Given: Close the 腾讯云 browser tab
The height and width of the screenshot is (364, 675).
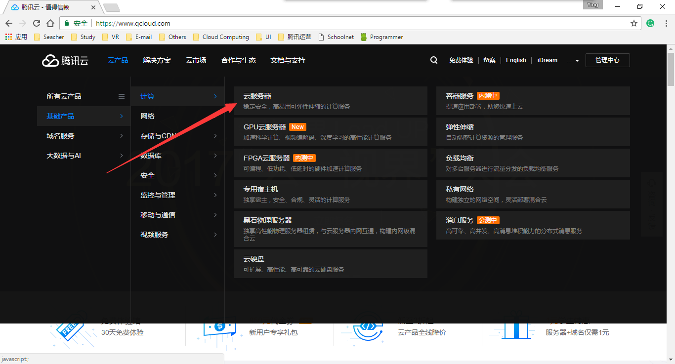Looking at the screenshot, I should [93, 7].
